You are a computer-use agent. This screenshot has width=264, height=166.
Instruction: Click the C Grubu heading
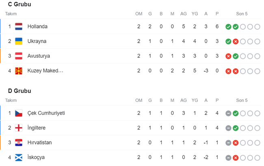[x=19, y=4]
